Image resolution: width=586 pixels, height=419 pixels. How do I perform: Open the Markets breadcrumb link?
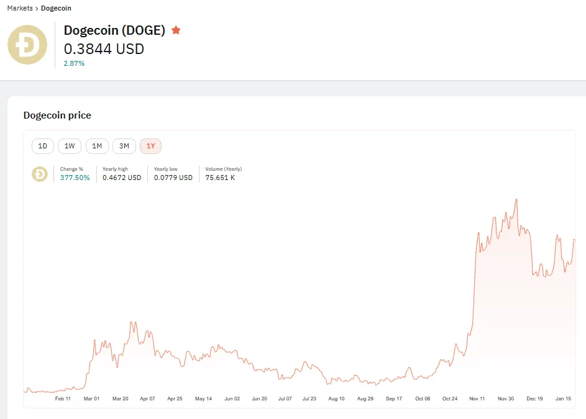click(x=20, y=8)
